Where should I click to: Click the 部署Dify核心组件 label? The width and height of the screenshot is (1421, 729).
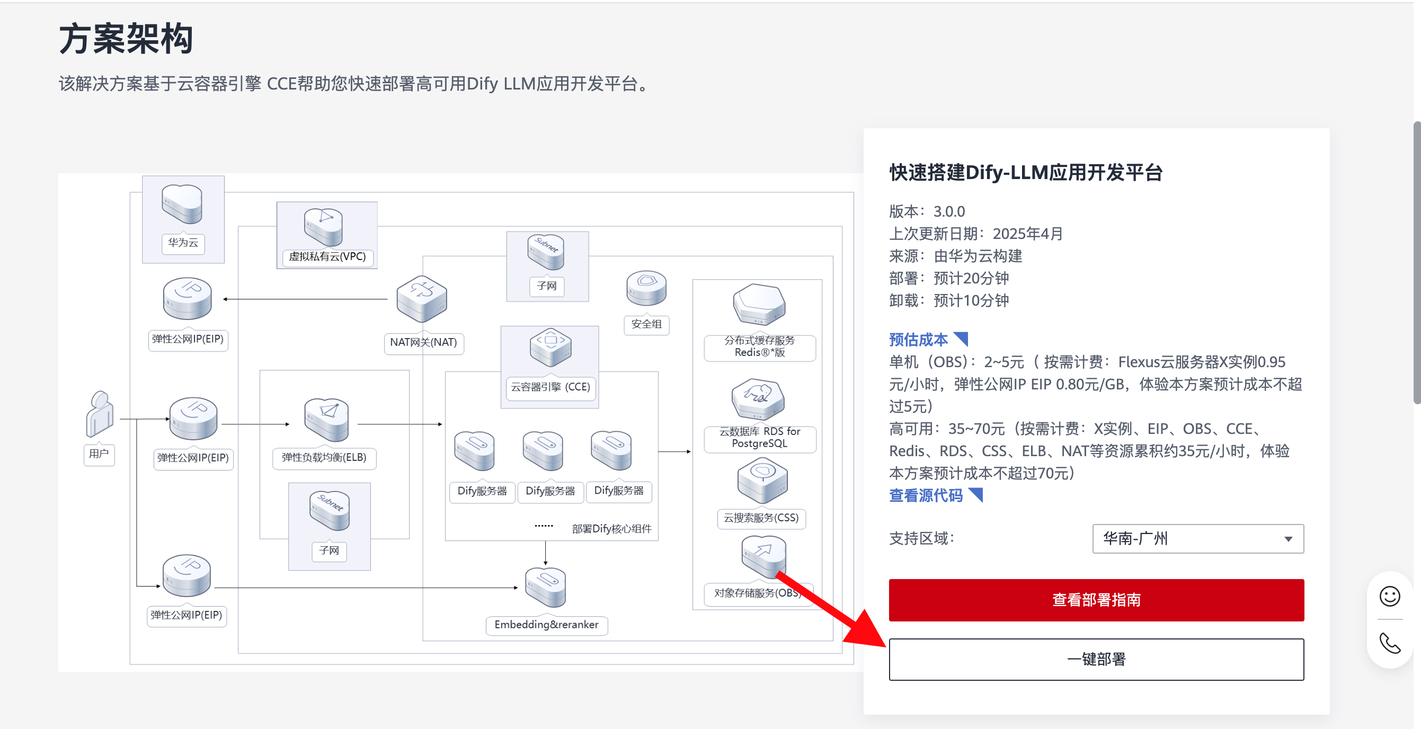[x=611, y=529]
